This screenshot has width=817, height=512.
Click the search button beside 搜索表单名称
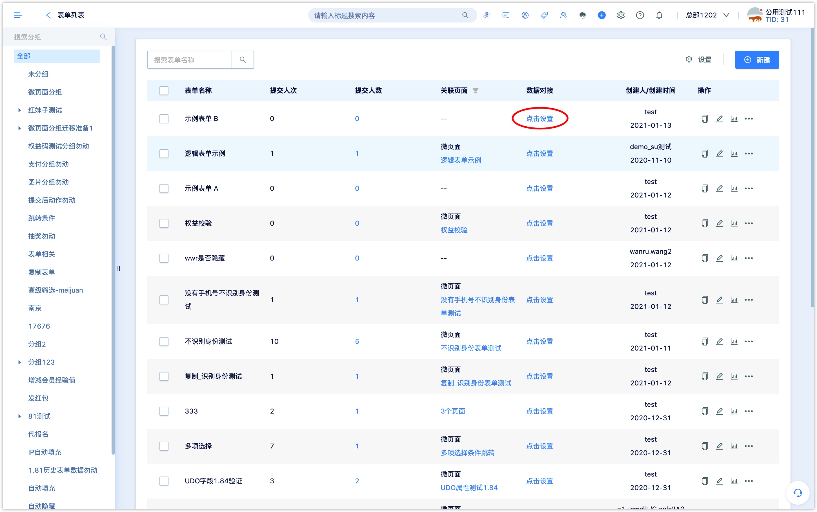click(x=243, y=60)
